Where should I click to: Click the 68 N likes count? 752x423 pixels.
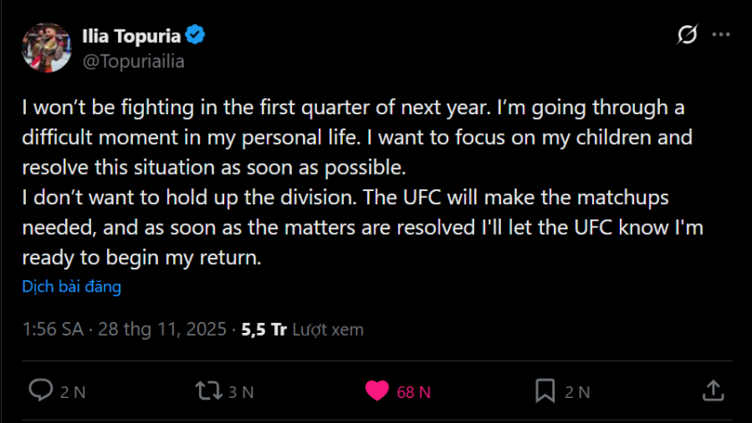[x=414, y=392]
